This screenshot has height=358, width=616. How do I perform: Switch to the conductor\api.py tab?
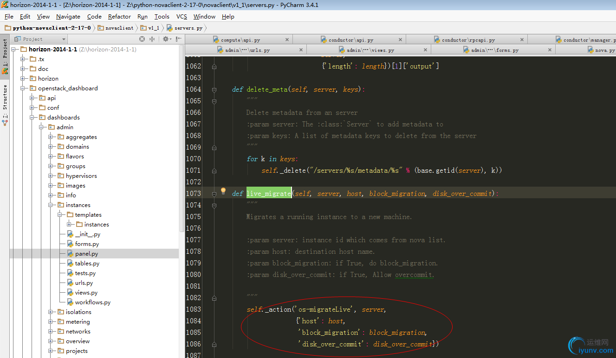coord(350,40)
